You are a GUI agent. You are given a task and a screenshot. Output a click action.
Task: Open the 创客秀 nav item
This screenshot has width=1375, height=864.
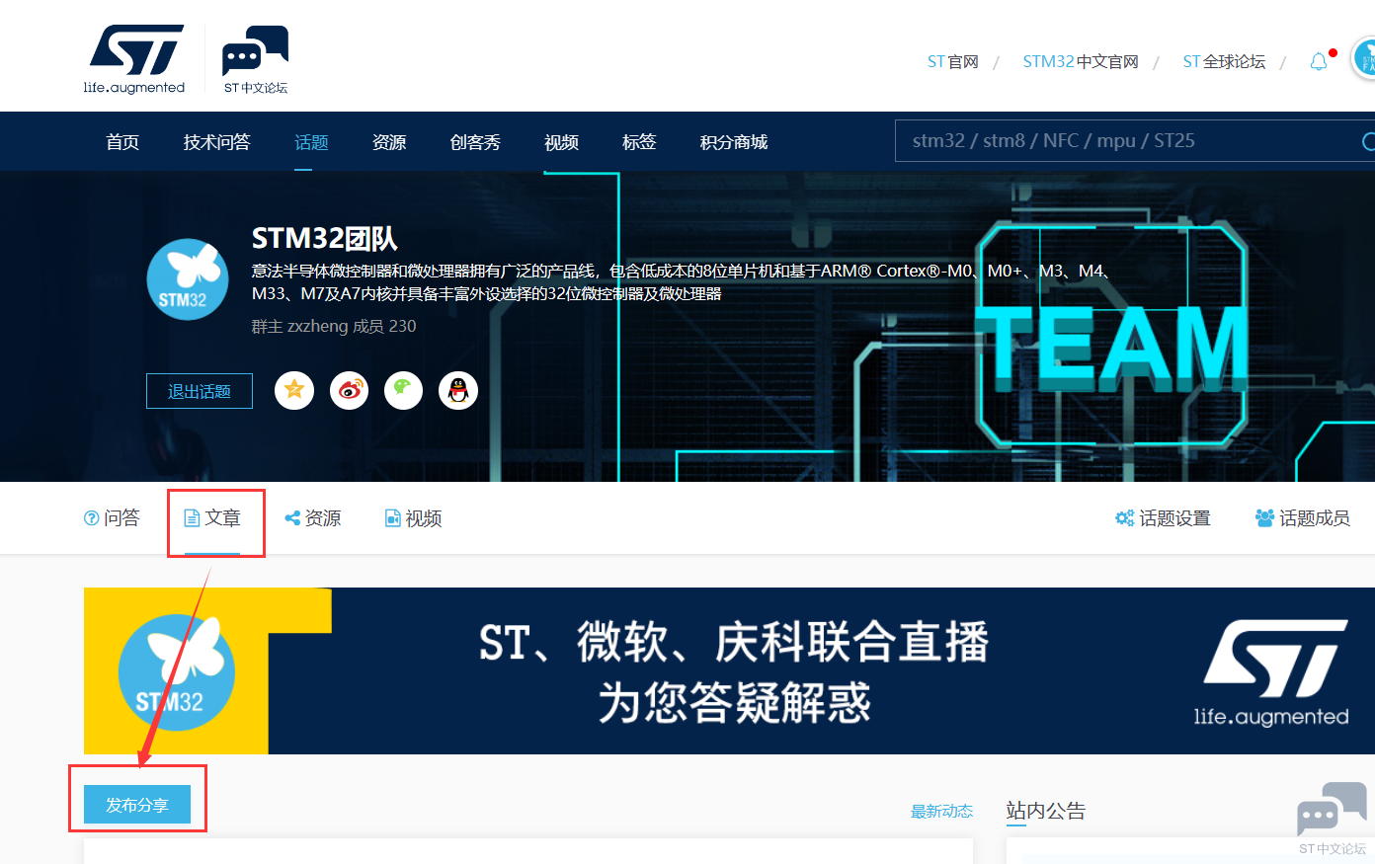click(475, 142)
